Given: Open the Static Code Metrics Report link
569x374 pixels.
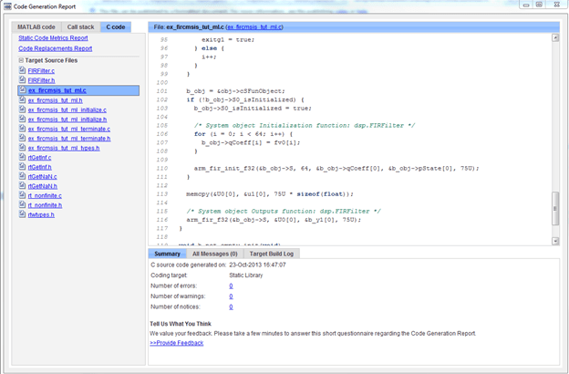Looking at the screenshot, I should click(53, 38).
